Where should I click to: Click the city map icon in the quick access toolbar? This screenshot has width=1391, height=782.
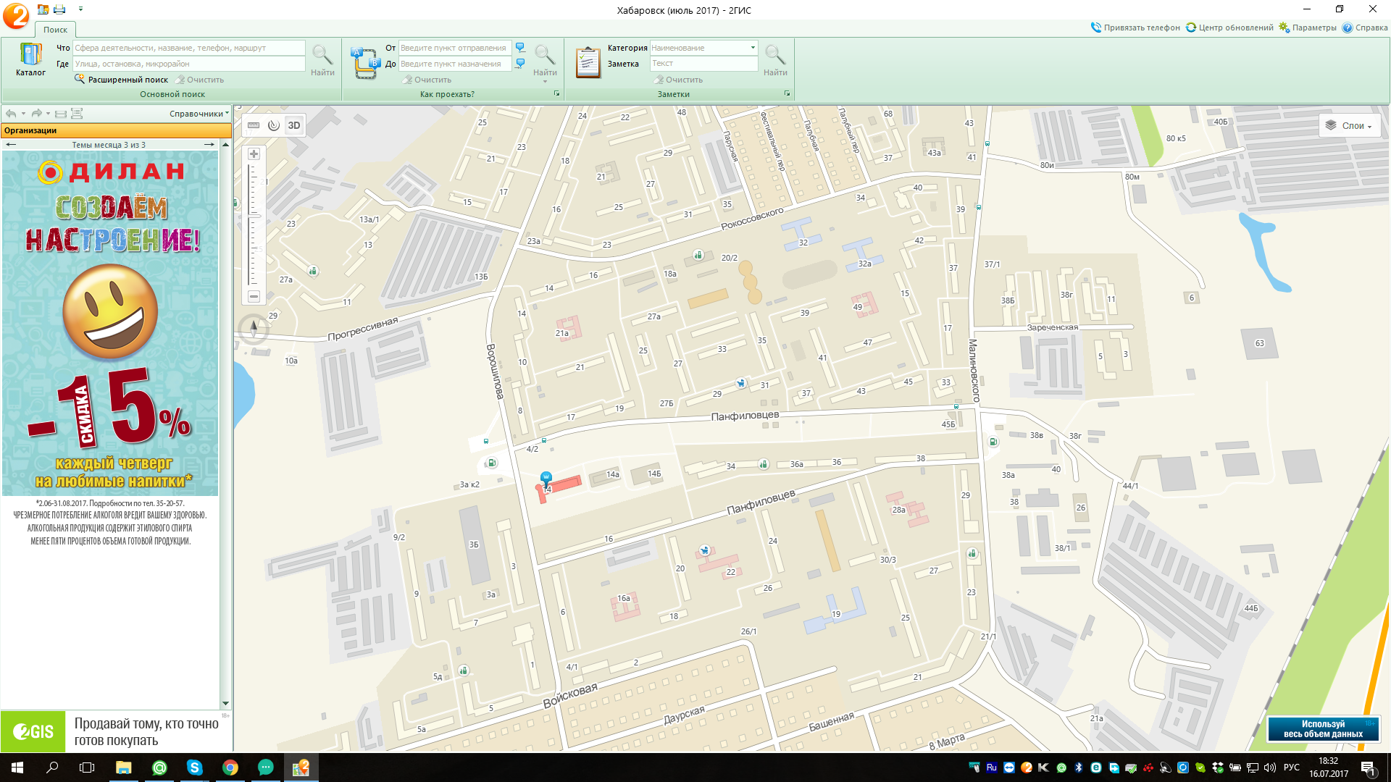pyautogui.click(x=43, y=9)
